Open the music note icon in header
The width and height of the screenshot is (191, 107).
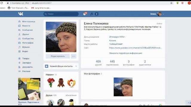tap(91, 14)
